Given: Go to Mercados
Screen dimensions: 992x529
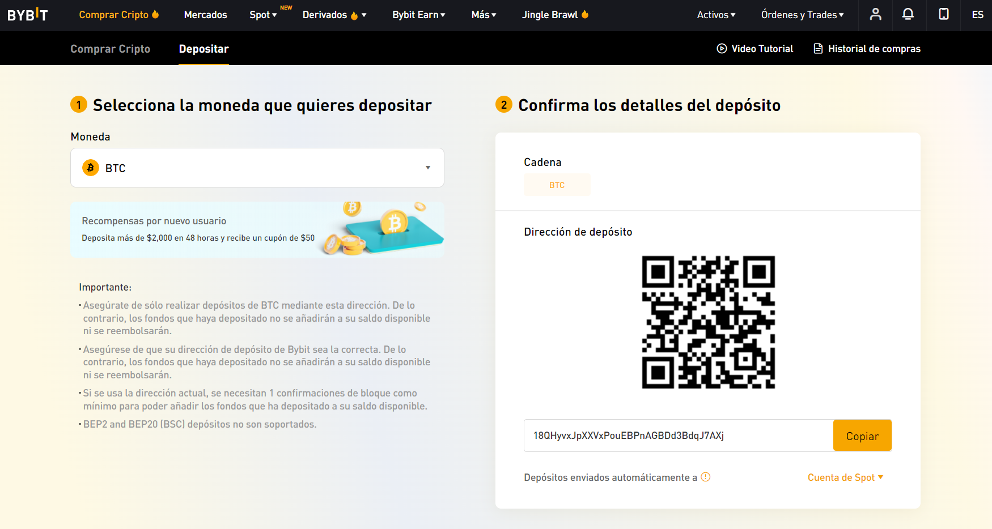Looking at the screenshot, I should pos(205,15).
